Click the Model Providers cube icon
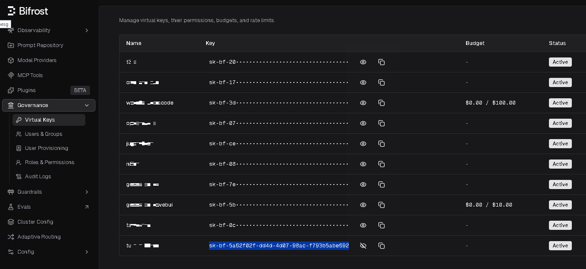The height and width of the screenshot is (269, 586). [x=11, y=60]
